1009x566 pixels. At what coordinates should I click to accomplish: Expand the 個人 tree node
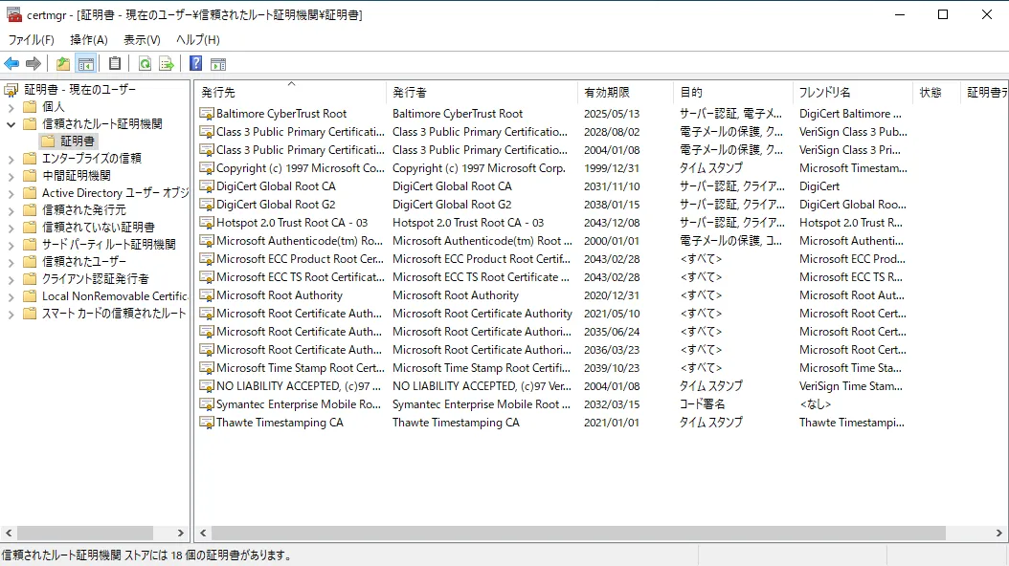click(11, 107)
